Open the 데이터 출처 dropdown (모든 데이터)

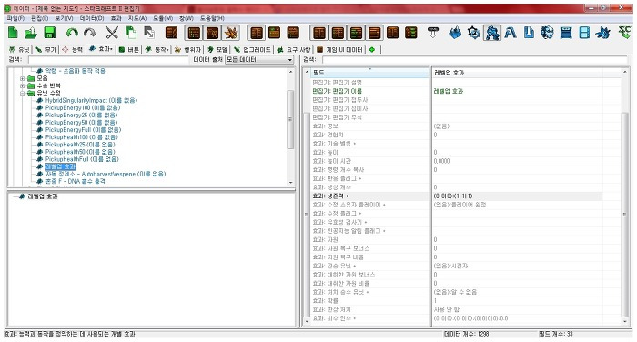pos(259,60)
